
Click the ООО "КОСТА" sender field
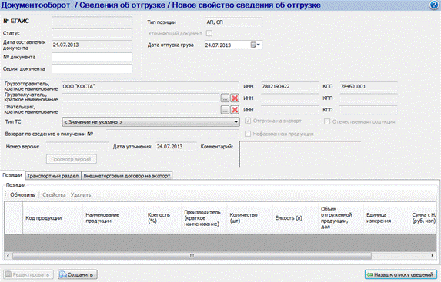[150, 86]
